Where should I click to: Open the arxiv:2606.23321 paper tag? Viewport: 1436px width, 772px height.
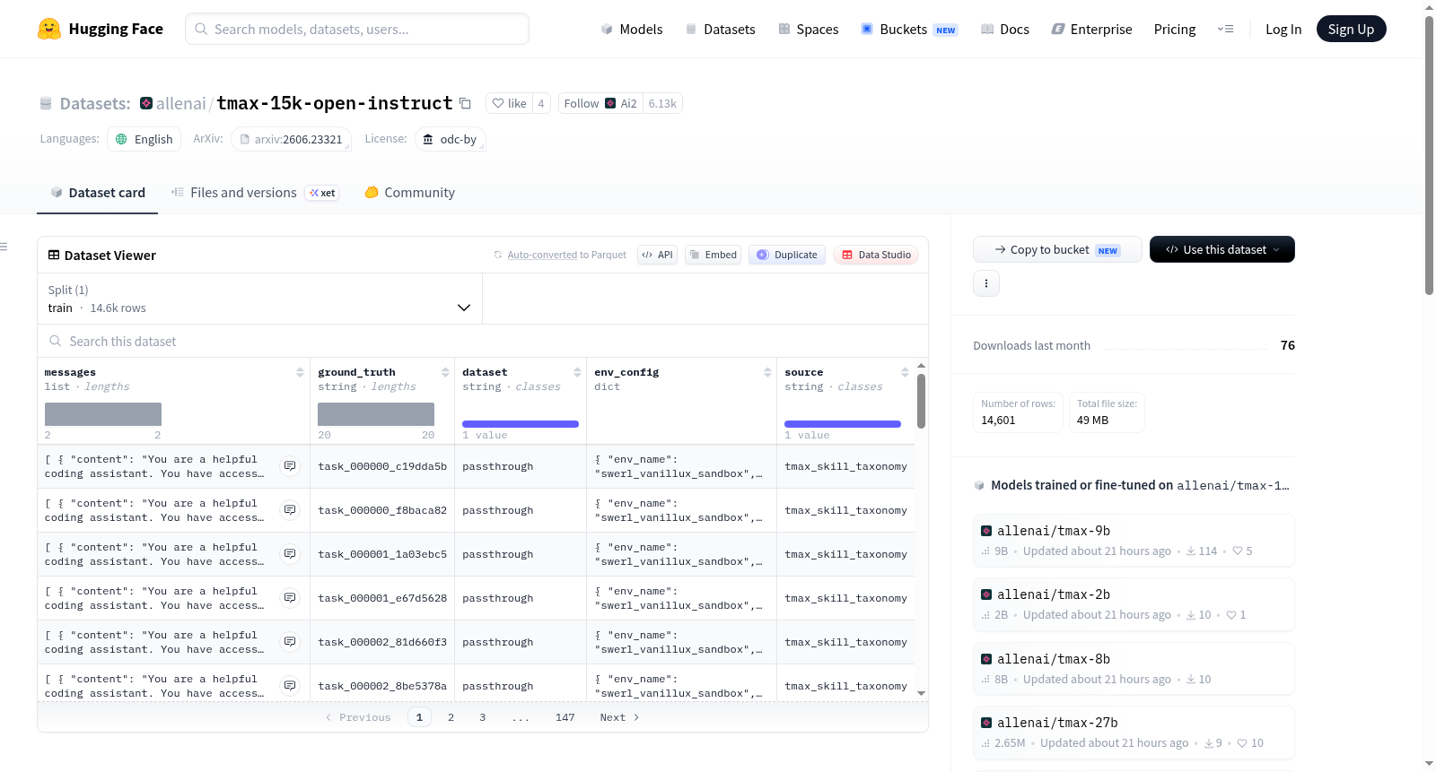[292, 139]
